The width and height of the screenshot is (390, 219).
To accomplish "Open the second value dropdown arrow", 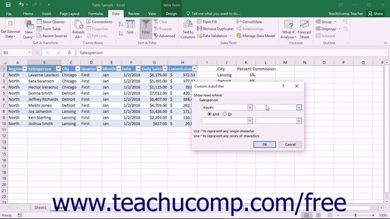I will (x=299, y=120).
